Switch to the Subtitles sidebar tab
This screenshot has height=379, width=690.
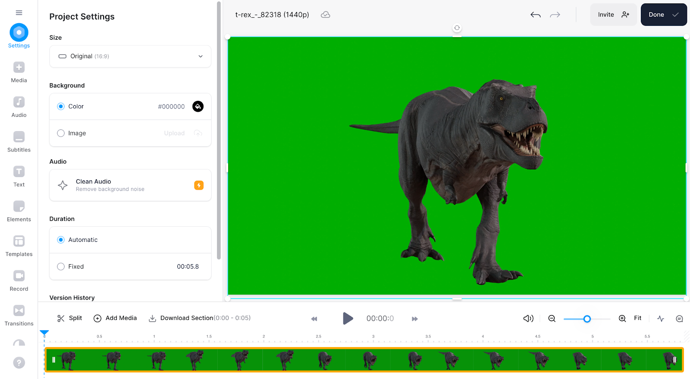(19, 142)
